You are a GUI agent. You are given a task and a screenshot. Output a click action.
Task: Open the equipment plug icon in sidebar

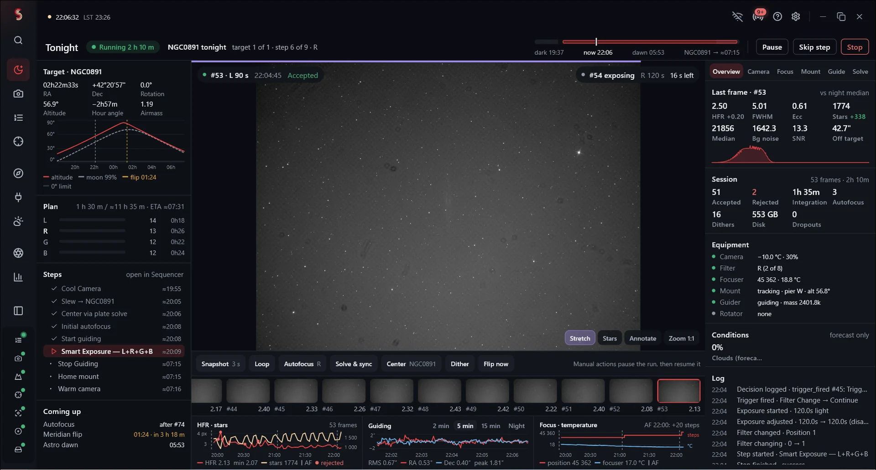click(x=18, y=197)
